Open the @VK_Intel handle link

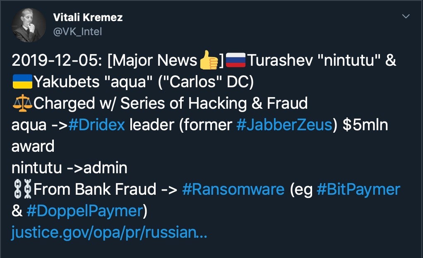point(77,31)
